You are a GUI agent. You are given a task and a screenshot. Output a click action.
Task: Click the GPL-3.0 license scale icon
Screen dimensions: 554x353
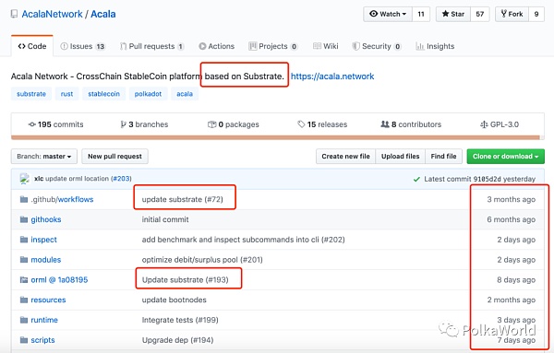(484, 124)
